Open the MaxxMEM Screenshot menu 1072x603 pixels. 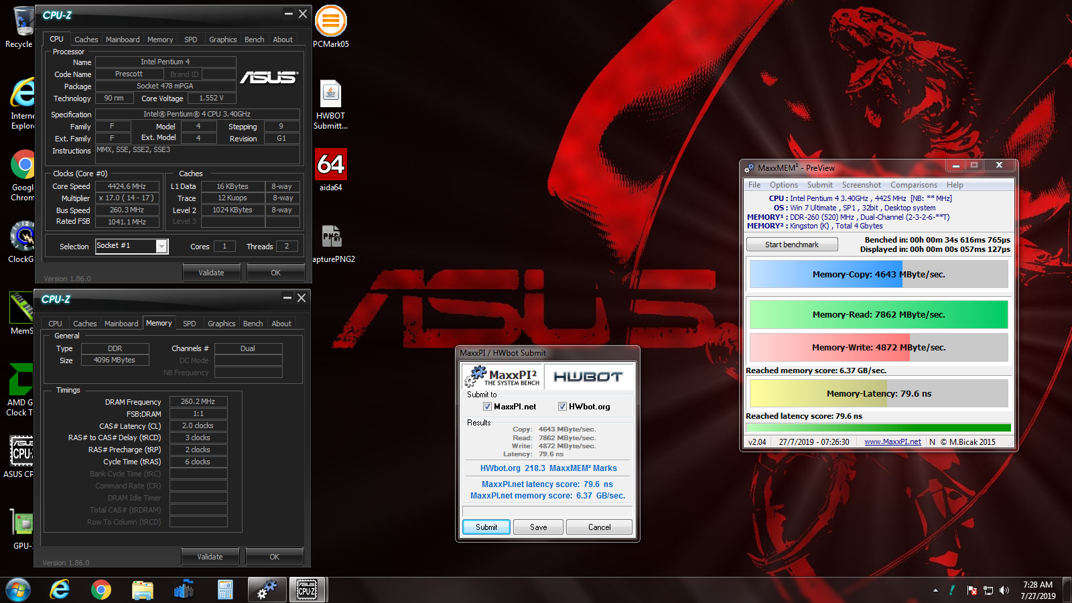[862, 185]
